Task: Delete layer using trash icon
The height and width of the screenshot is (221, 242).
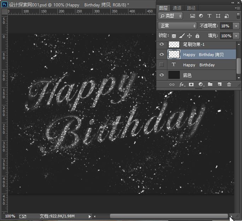Action: point(229,84)
